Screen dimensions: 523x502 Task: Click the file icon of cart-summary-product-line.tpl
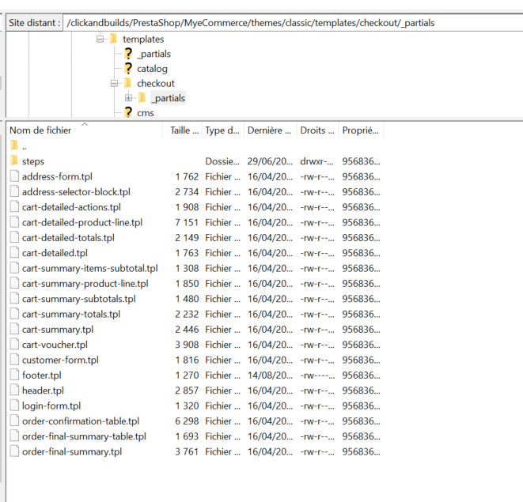point(14,283)
